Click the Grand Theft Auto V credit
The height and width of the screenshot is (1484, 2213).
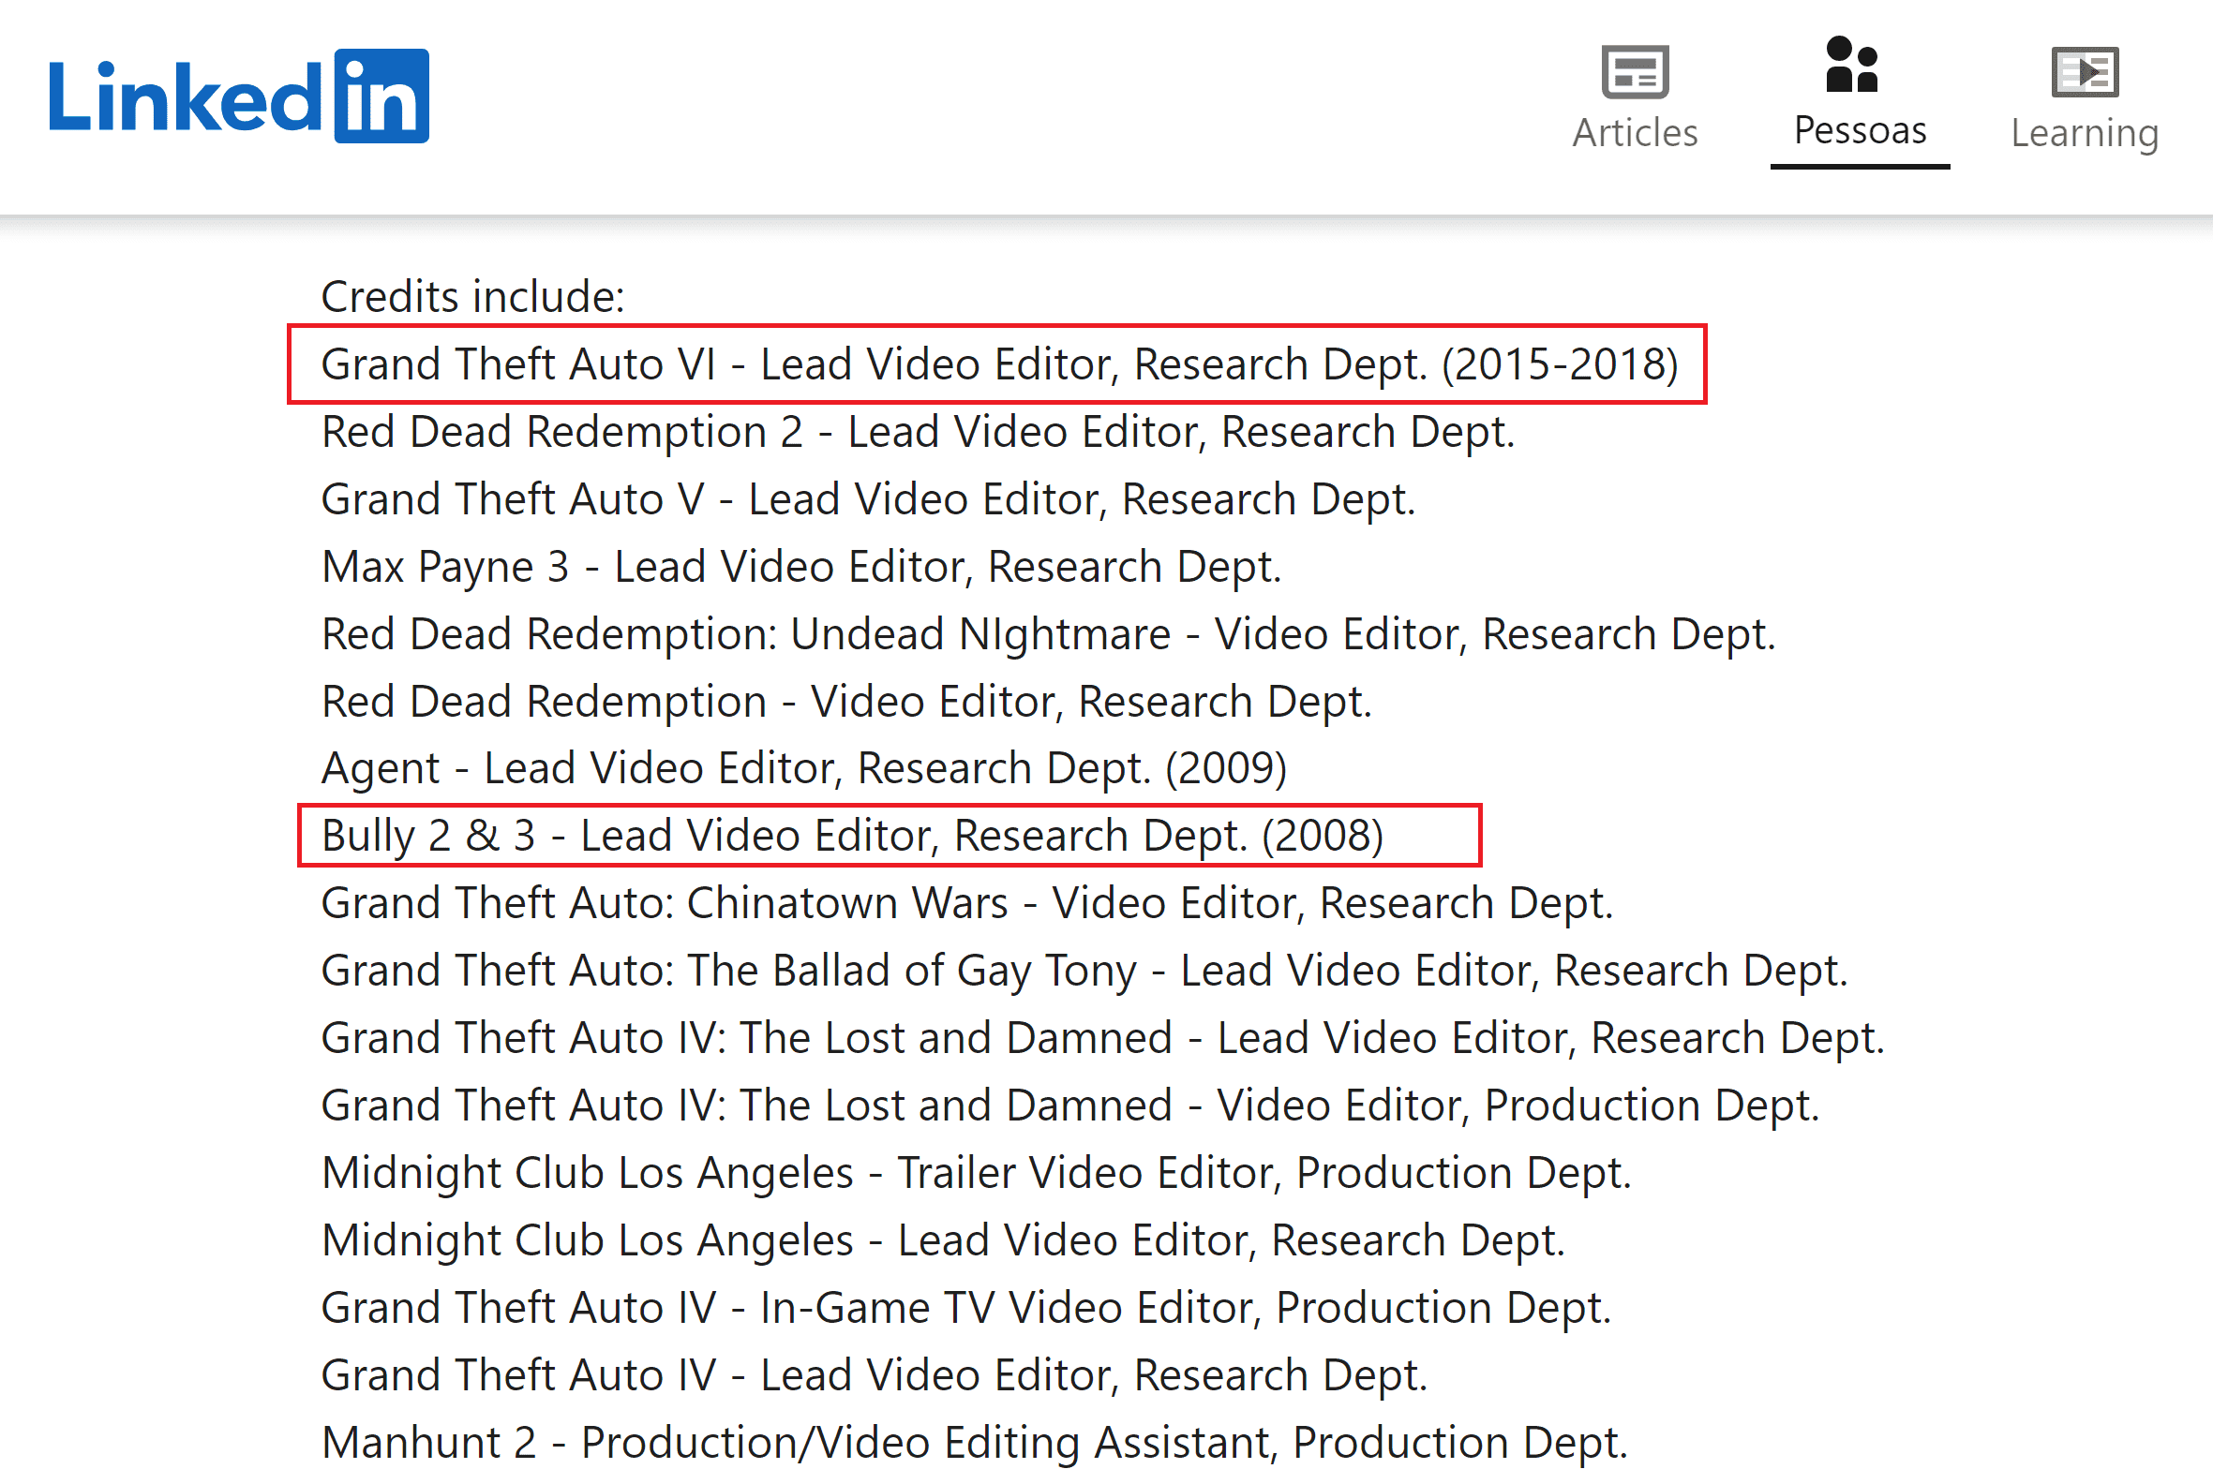tap(867, 498)
